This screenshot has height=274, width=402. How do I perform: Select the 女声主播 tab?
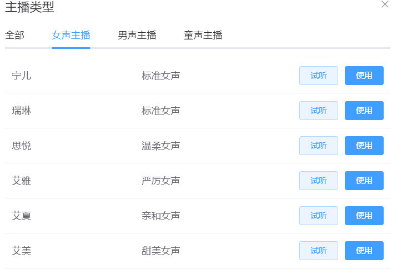coord(71,36)
